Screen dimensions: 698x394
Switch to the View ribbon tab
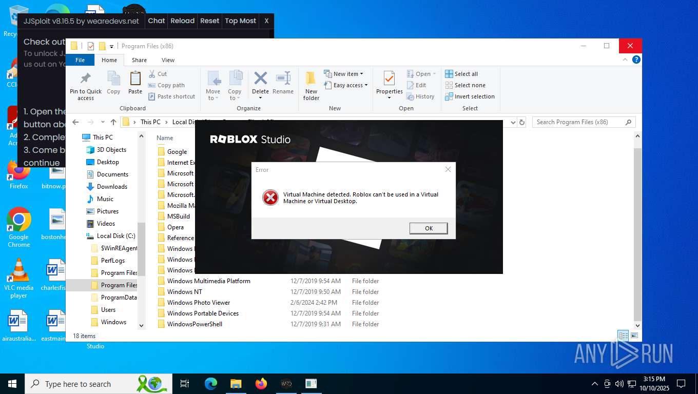tap(168, 60)
